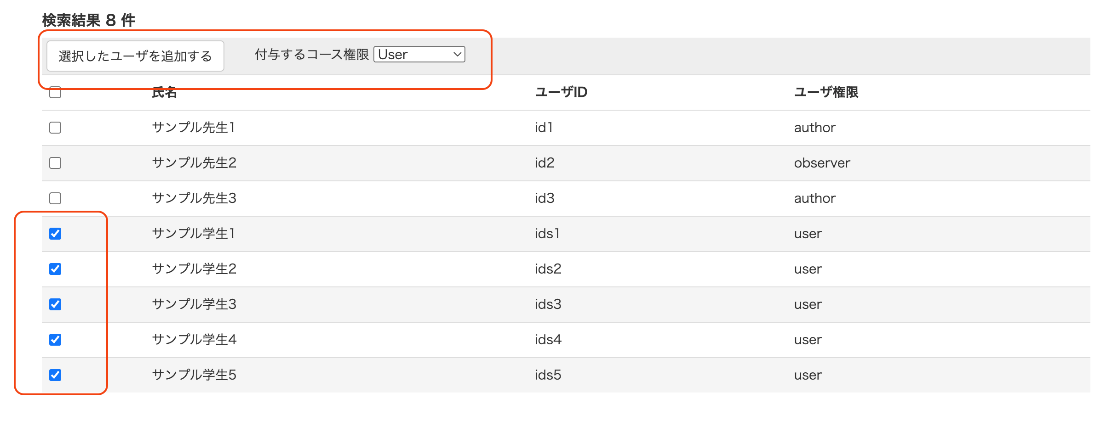Click the ユーザ権限 column header
The image size is (1112, 426).
point(826,92)
